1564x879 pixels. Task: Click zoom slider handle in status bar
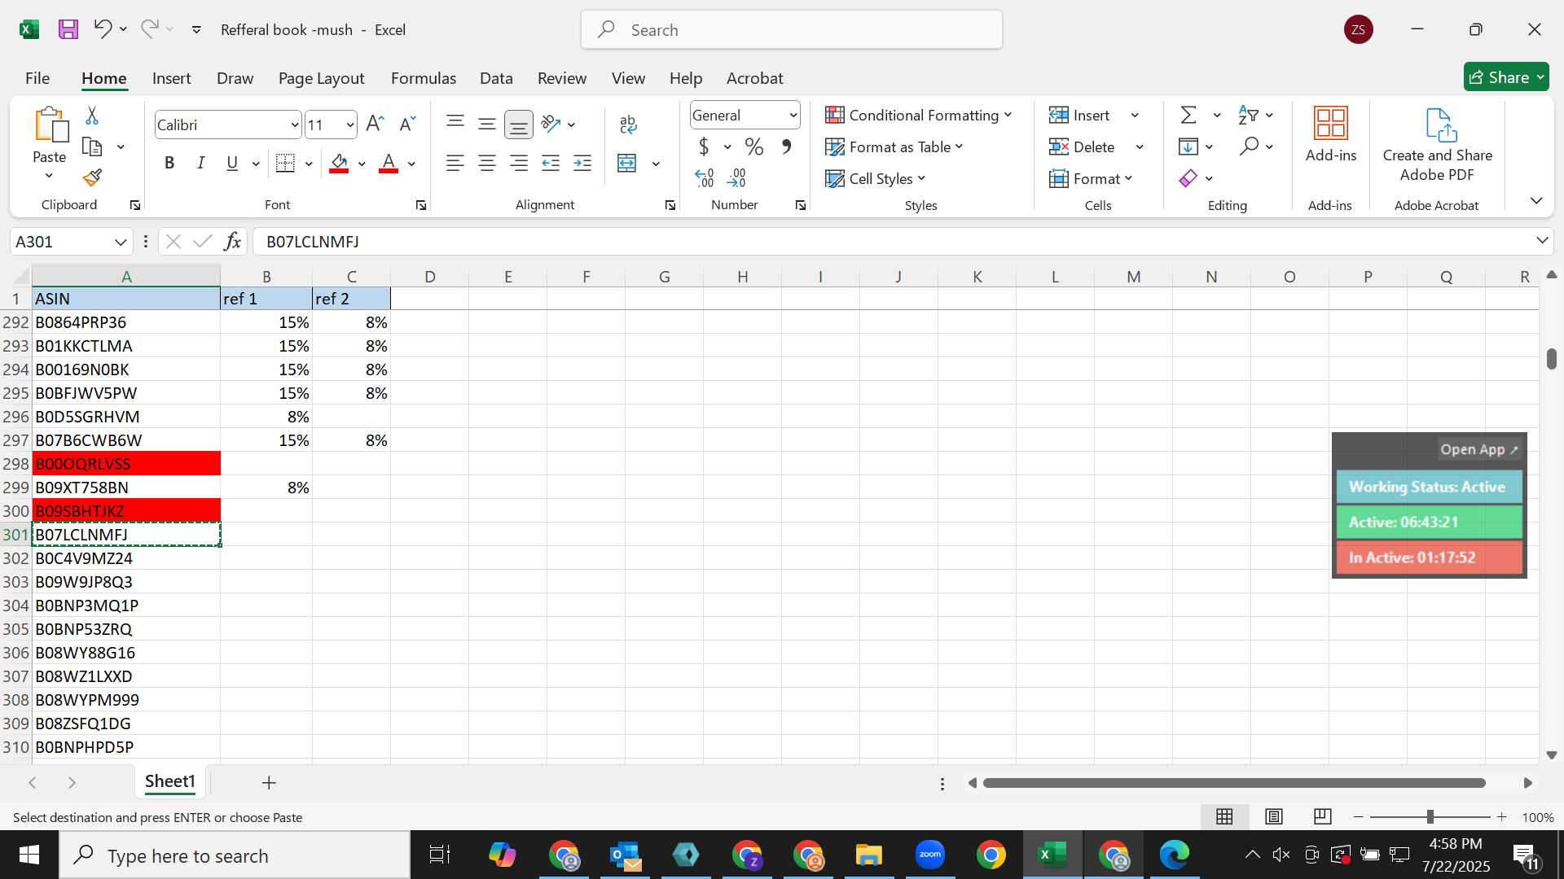click(1430, 816)
